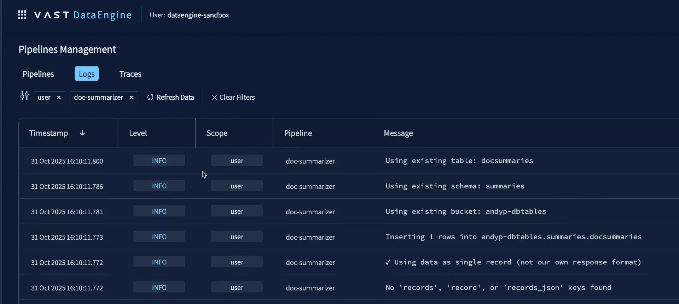Click the Refresh Data button
This screenshot has height=304, width=679.
click(x=170, y=97)
